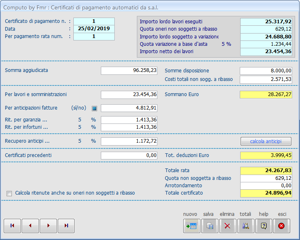This screenshot has height=240, width=300.
Task: Save the certificate with salva icon
Action: [210, 226]
